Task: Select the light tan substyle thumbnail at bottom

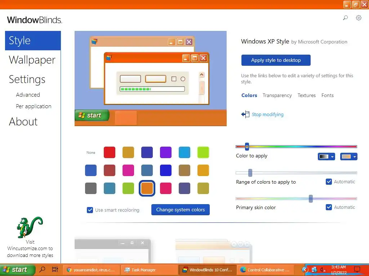Action: tap(214, 251)
